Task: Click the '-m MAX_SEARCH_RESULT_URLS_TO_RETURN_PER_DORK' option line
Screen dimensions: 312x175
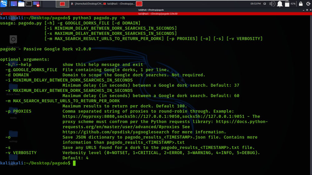Action: [x=62, y=101]
